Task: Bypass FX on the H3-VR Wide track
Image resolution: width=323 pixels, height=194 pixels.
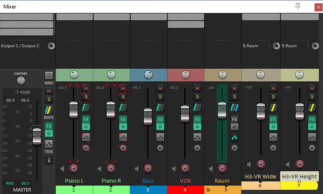Action: [273, 127]
